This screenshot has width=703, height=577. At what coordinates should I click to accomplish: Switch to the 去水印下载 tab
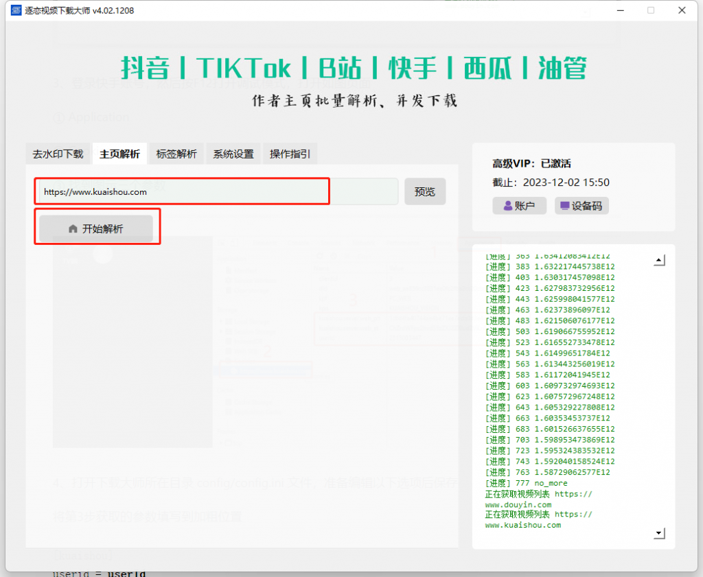point(58,154)
